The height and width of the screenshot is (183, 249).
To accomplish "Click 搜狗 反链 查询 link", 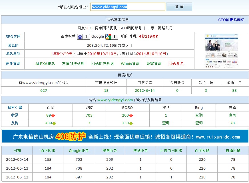I will click(166, 123).
